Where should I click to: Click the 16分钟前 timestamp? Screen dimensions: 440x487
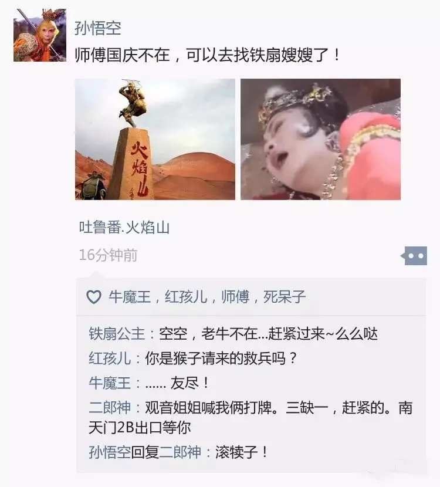[108, 255]
